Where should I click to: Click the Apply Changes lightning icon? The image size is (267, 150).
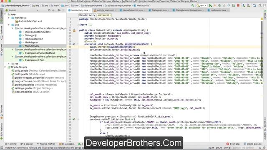pyautogui.click(x=215, y=5)
